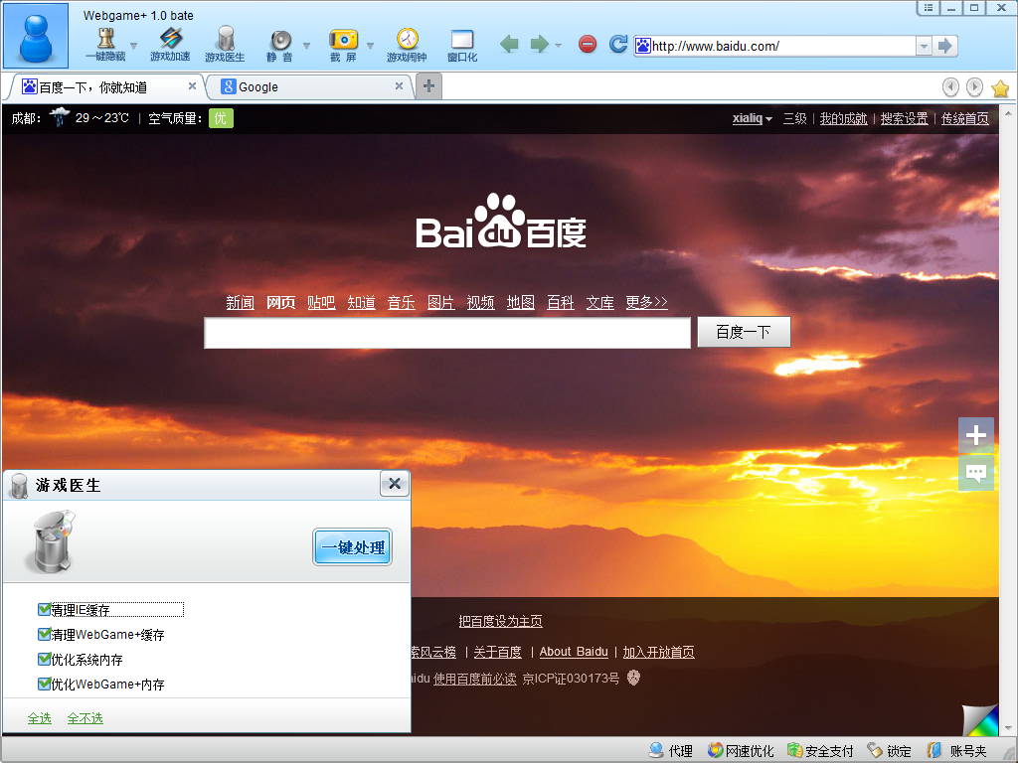Click 锁定 lock in the status bar

point(890,751)
